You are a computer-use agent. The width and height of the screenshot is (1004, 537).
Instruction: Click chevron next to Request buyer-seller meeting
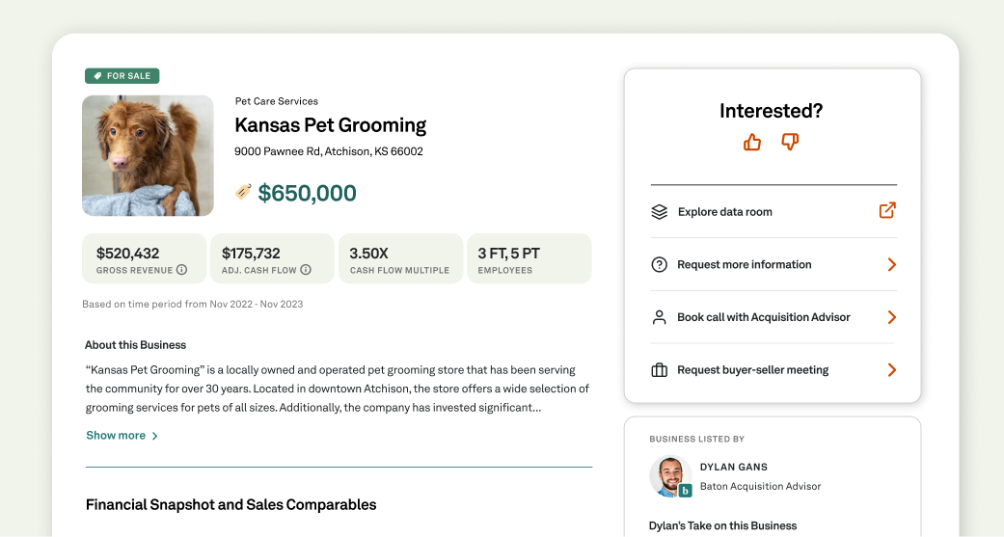tap(891, 370)
